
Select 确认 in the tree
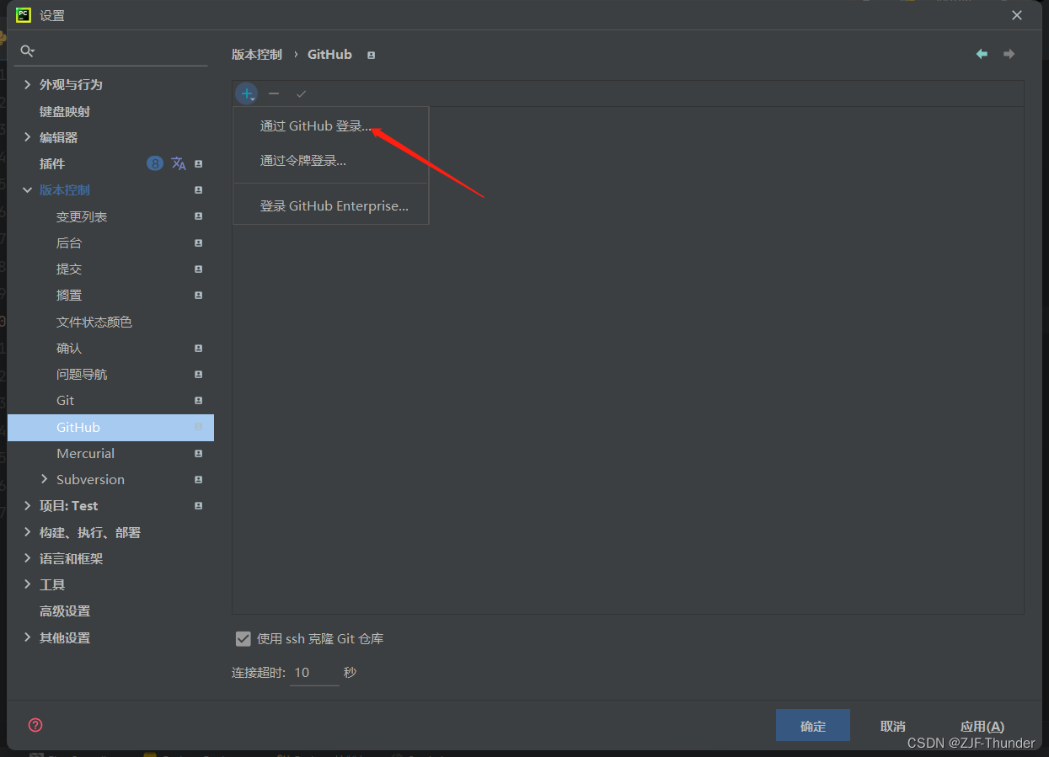[69, 348]
